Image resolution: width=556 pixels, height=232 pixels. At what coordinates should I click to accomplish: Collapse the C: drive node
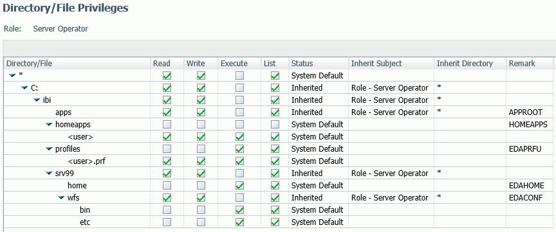click(x=24, y=87)
